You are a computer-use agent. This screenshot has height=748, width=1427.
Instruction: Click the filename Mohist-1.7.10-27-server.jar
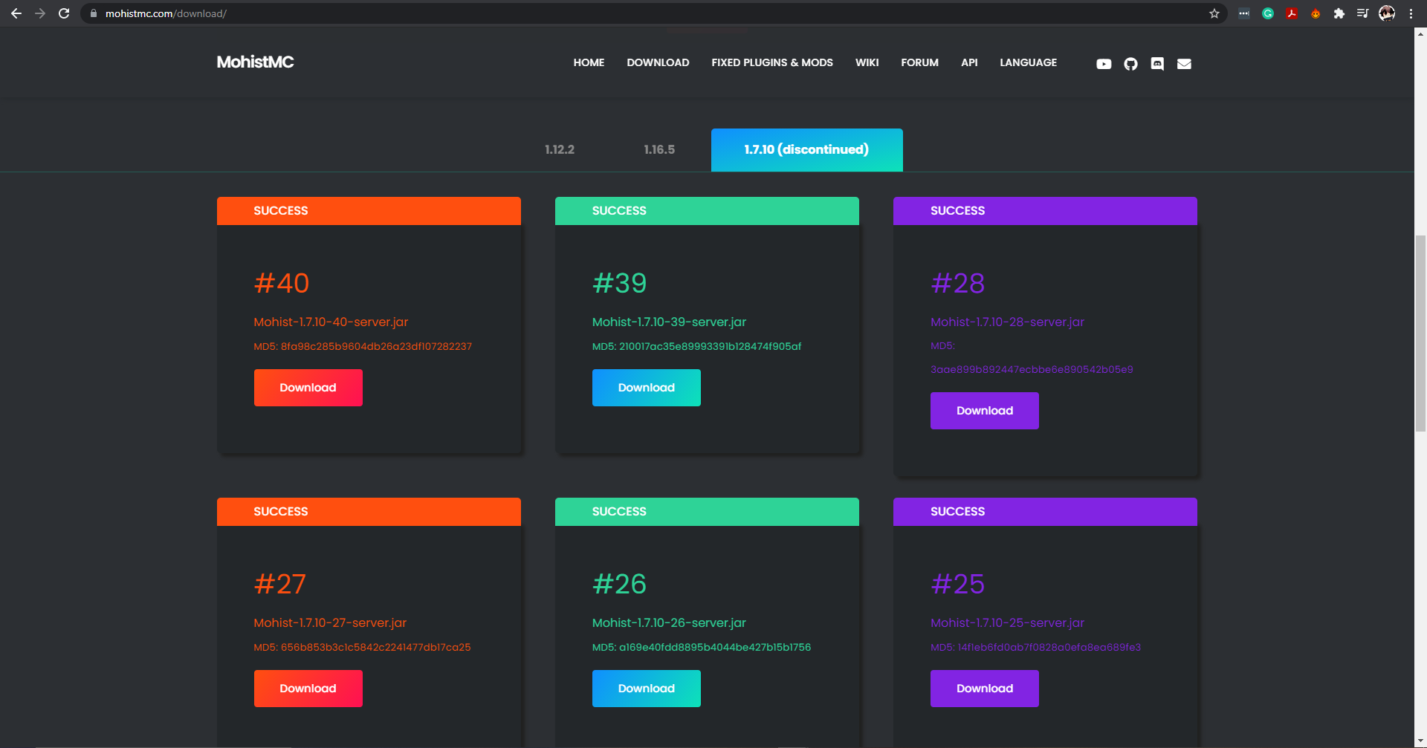point(330,622)
